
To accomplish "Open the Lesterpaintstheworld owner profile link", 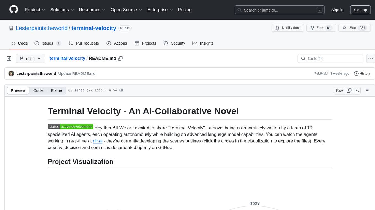I will point(42,28).
